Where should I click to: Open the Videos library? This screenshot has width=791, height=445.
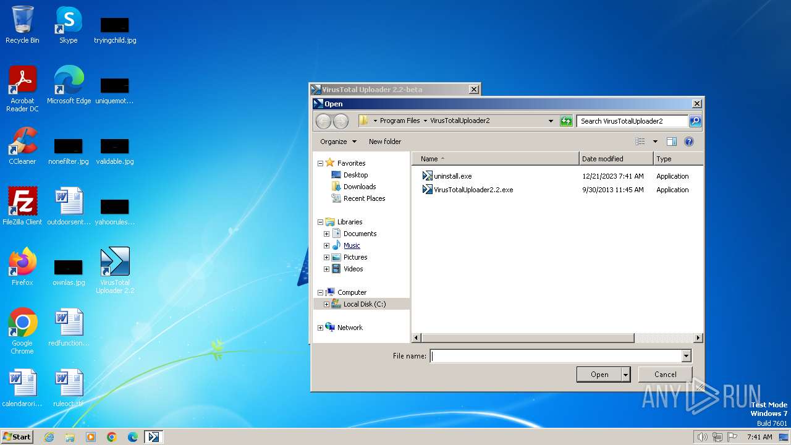point(353,269)
